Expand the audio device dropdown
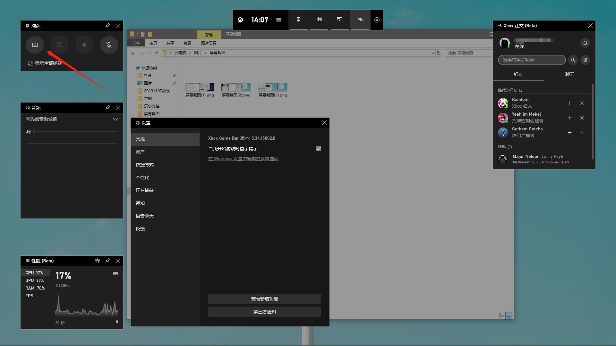The width and height of the screenshot is (616, 346). 116,119
